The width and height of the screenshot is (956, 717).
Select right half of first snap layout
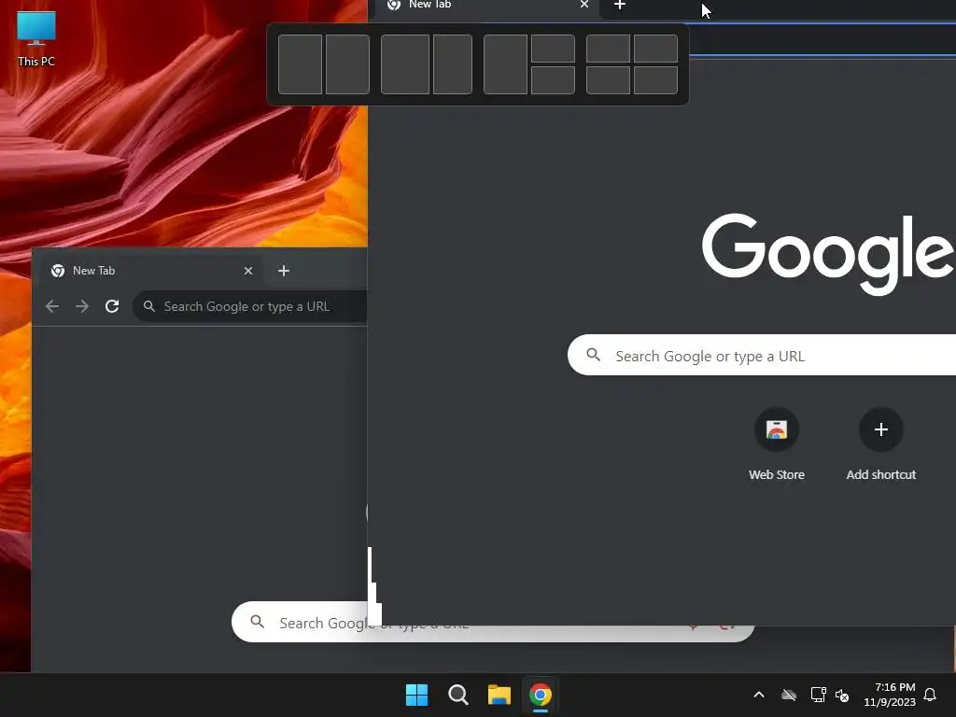pos(347,64)
